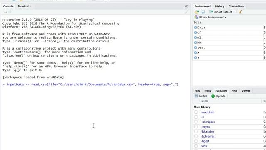Switch to the Plots tab
Image resolution: width=266 pixels, height=150 pixels.
(208, 91)
